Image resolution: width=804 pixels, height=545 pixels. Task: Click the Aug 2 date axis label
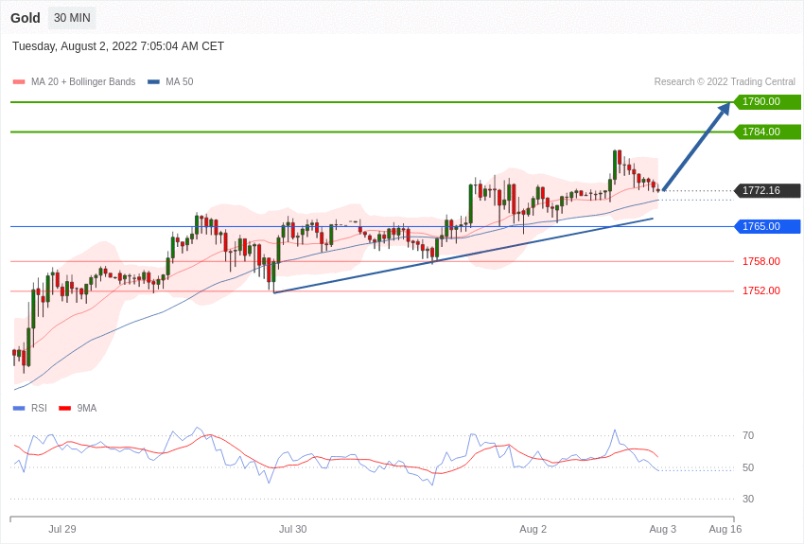533,529
